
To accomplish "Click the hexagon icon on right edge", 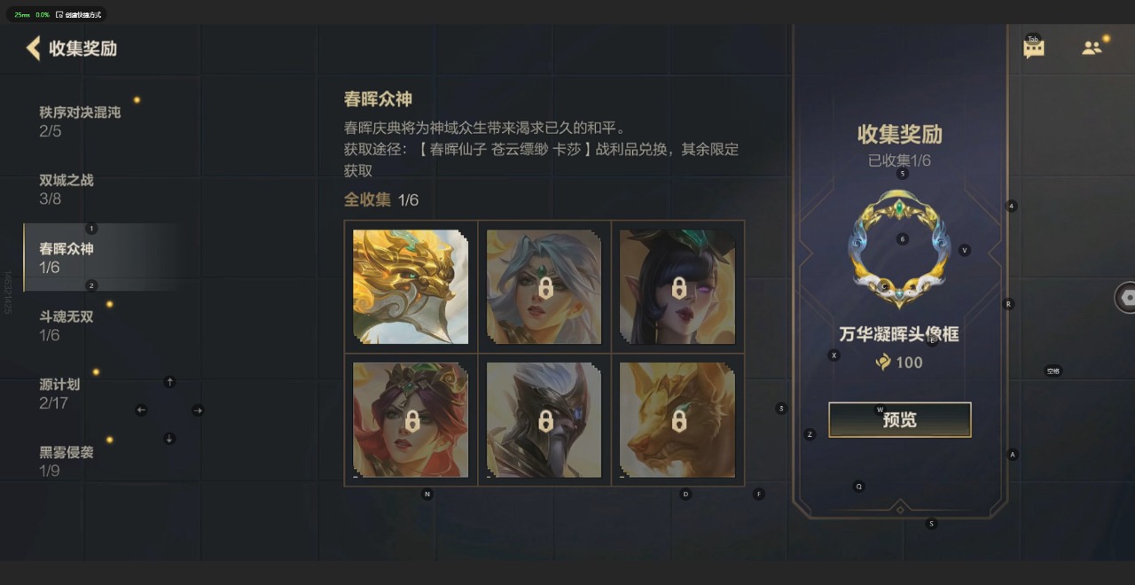I will [x=1127, y=298].
